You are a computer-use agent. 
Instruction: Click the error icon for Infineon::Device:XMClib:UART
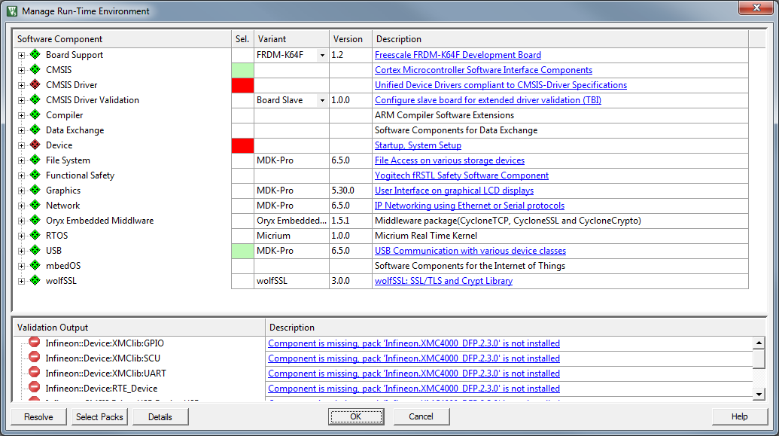pos(35,373)
